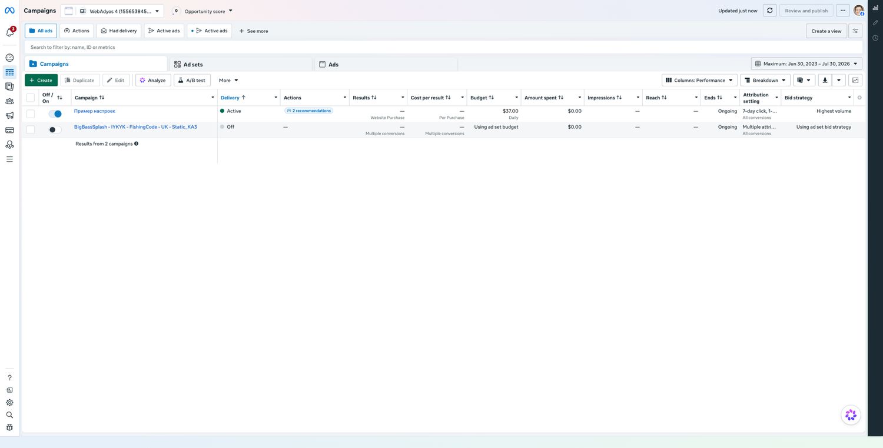Open the view settings sliders icon

(855, 31)
